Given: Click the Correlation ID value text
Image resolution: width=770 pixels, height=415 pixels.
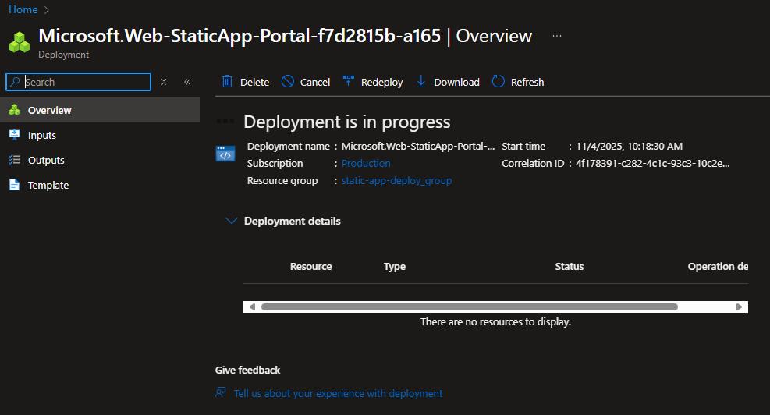Looking at the screenshot, I should (x=653, y=163).
